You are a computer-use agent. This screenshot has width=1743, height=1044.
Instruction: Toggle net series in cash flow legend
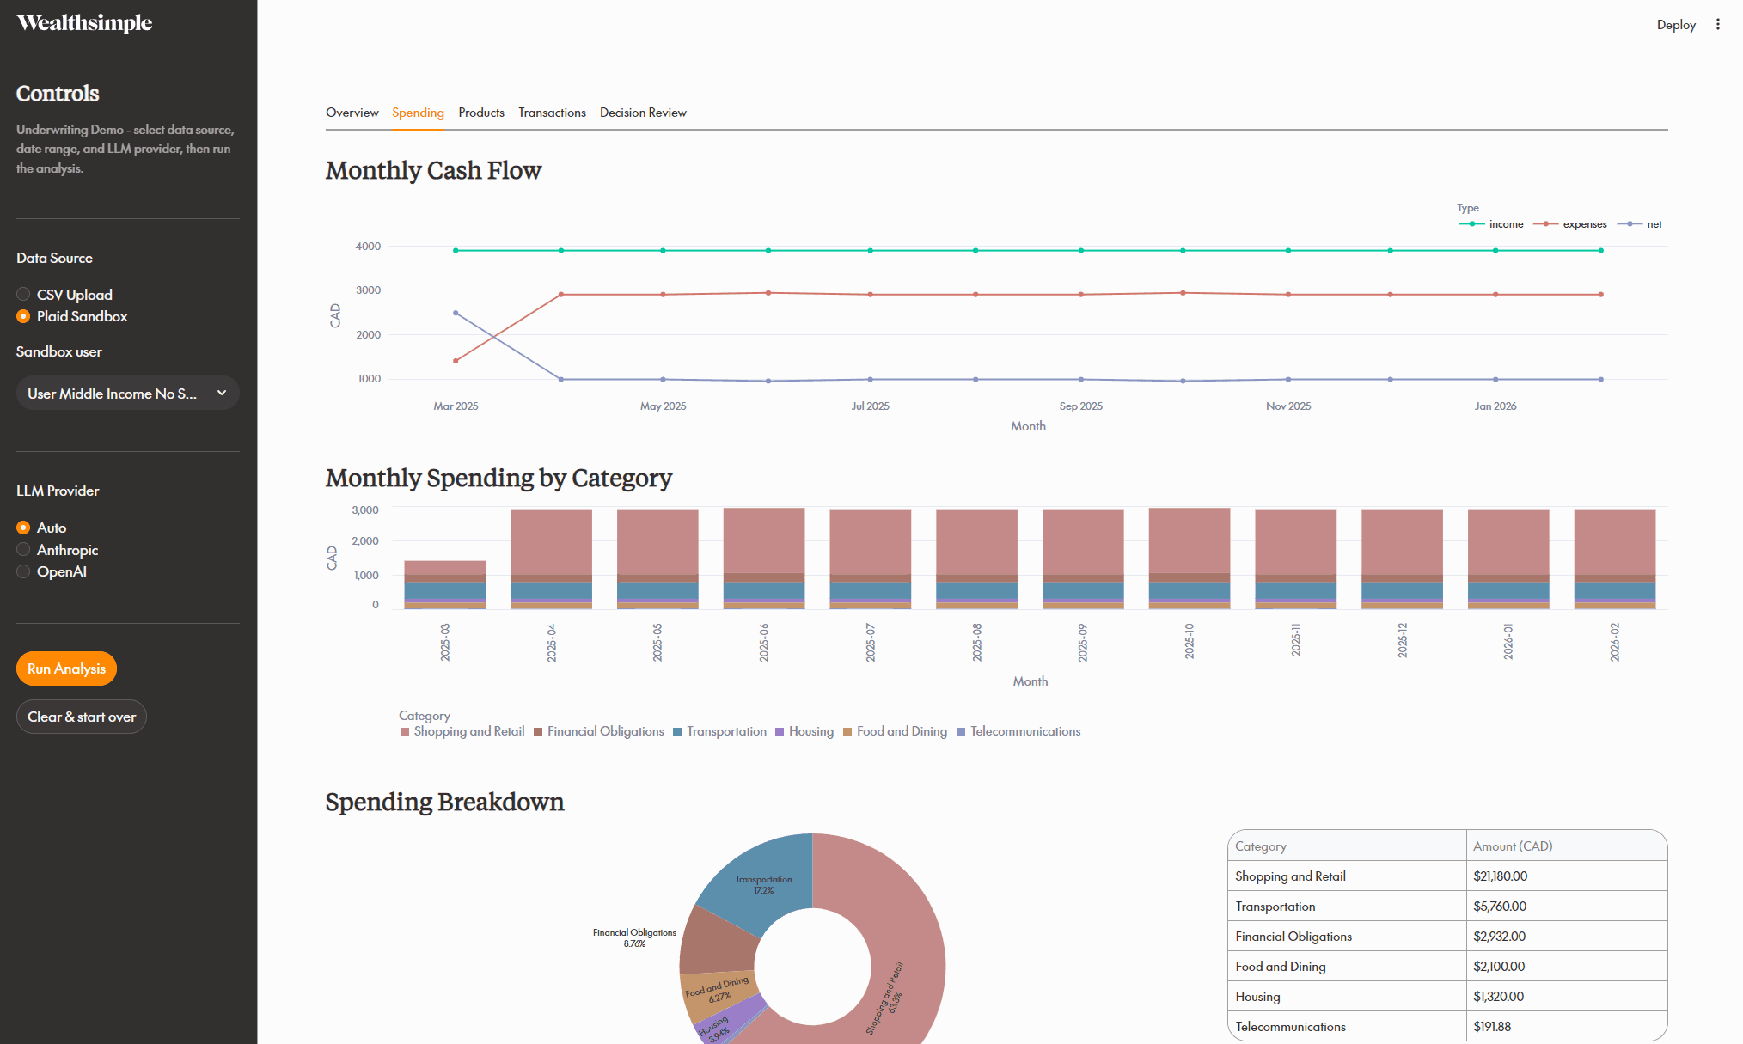(x=1640, y=224)
